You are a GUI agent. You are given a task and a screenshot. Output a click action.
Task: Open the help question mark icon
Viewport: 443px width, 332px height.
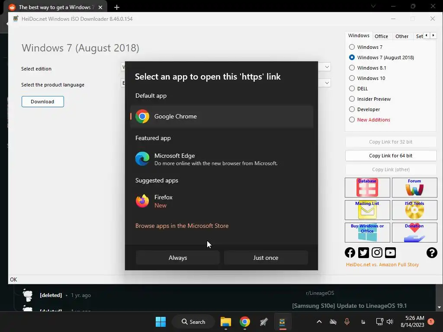tap(432, 252)
